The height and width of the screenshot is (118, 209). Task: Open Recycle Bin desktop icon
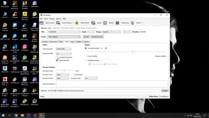(x=5, y=3)
